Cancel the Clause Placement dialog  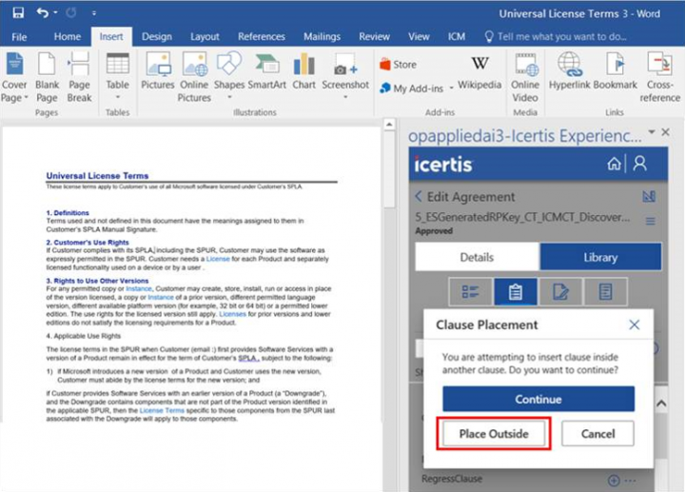(x=597, y=434)
